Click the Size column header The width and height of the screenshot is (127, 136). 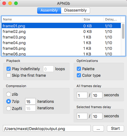click(x=93, y=19)
